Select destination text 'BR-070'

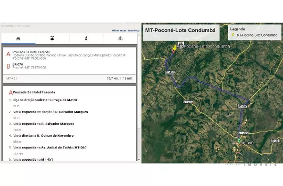[x=18, y=64]
